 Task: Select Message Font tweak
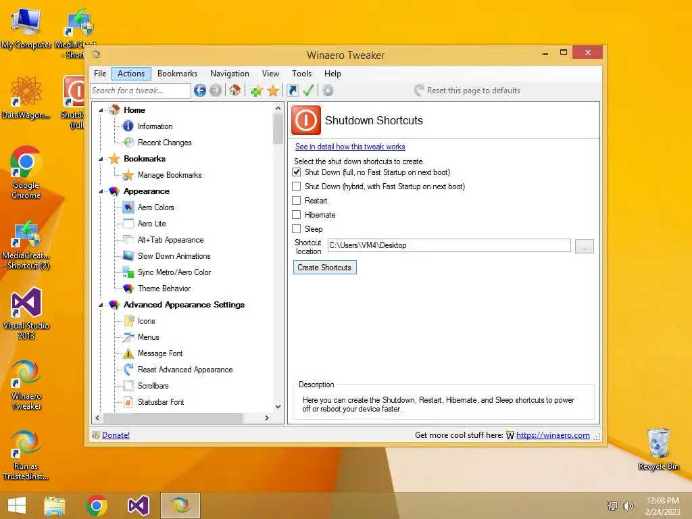click(159, 353)
